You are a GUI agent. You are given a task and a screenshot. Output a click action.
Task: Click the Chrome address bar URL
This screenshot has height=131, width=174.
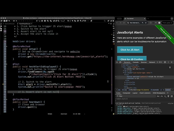point(135,23)
